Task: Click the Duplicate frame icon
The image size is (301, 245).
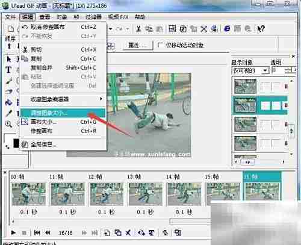Action: [x=118, y=233]
